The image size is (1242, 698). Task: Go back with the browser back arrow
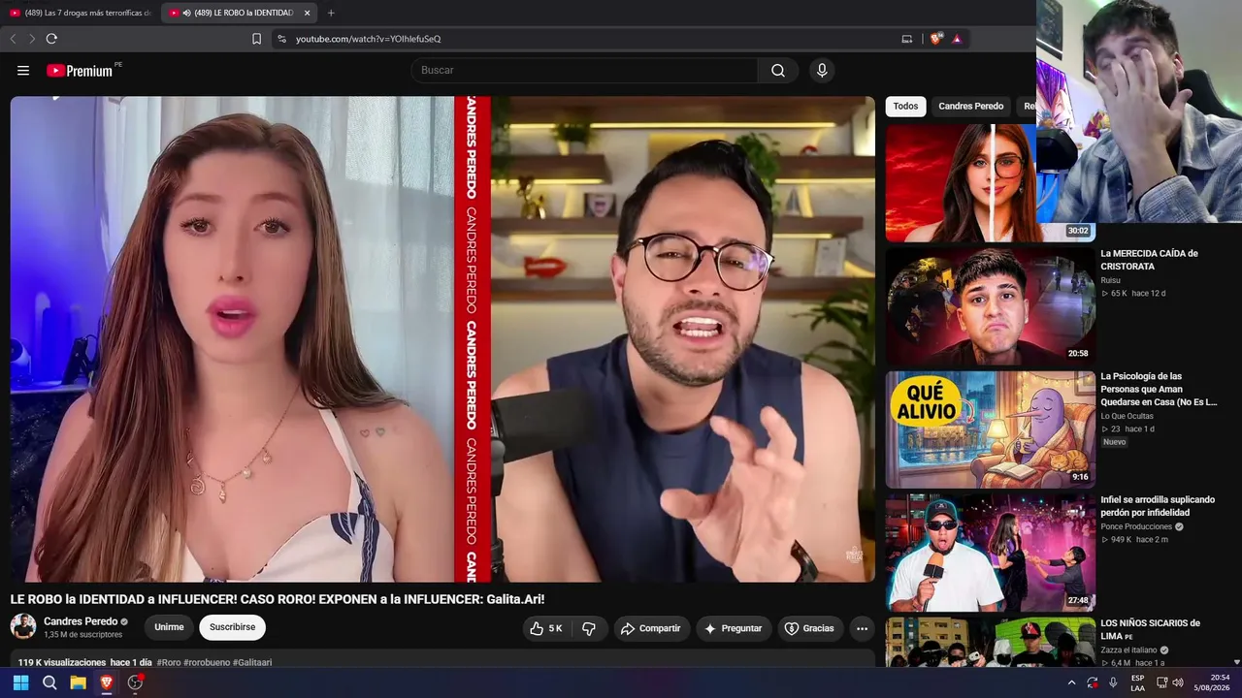click(13, 39)
